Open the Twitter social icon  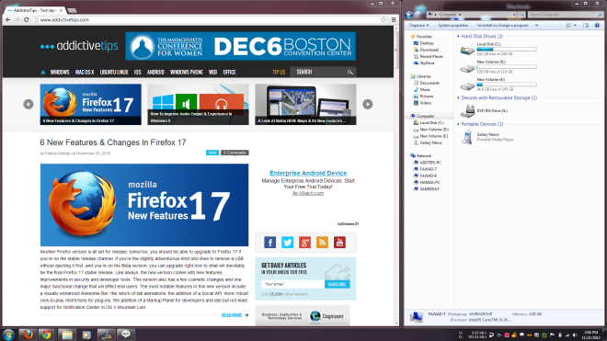coord(287,243)
